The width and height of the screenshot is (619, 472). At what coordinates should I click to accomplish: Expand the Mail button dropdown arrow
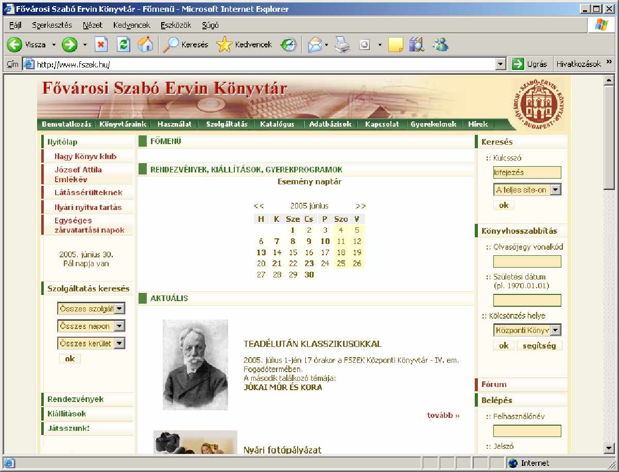click(326, 45)
